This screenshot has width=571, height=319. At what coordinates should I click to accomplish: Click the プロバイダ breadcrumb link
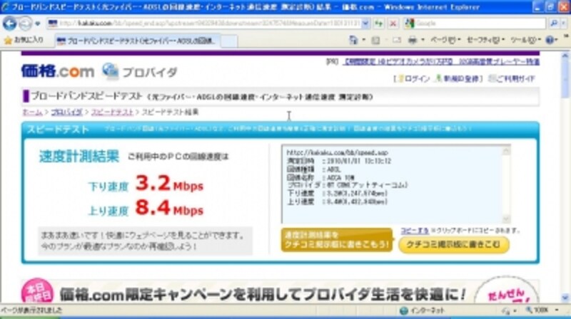66,112
